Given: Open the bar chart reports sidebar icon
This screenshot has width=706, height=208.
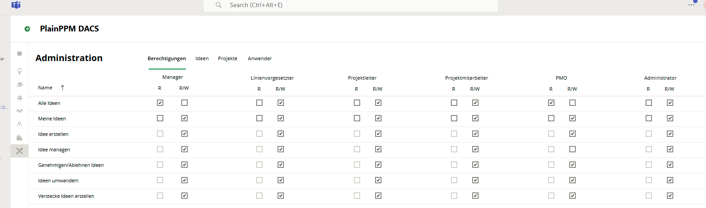Looking at the screenshot, I should 20,138.
